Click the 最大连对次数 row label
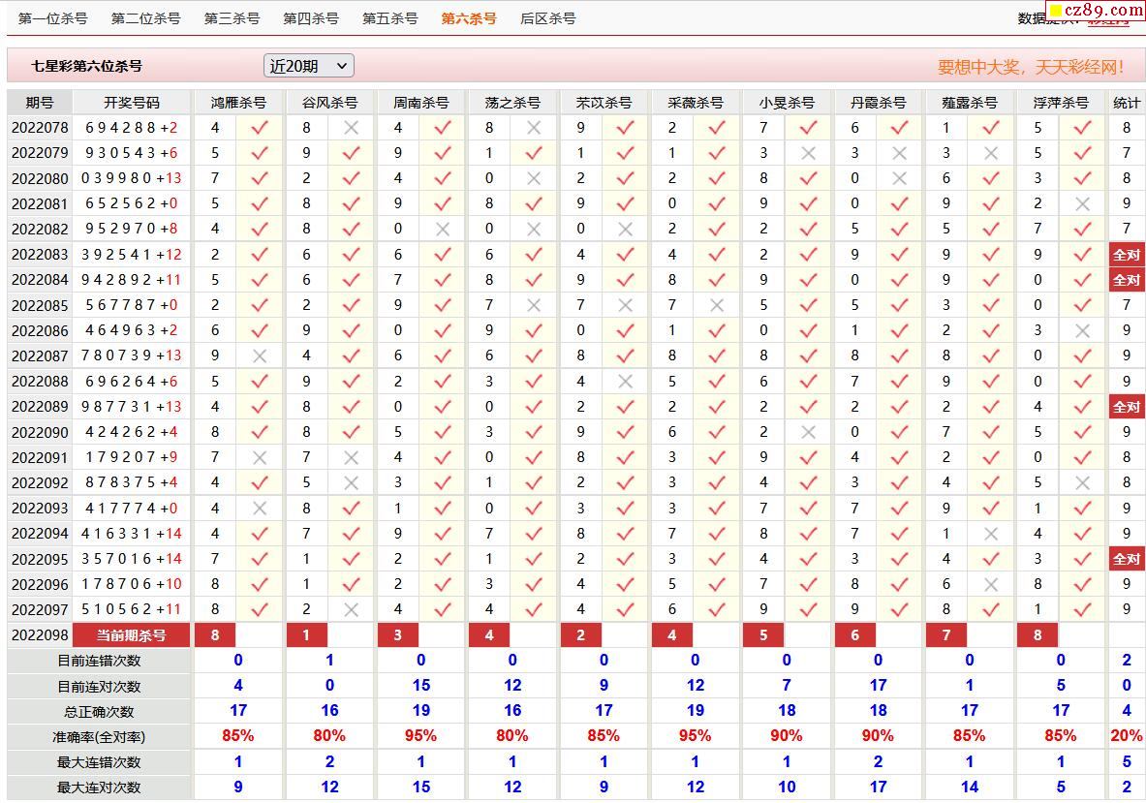1146x803 pixels. pos(99,788)
